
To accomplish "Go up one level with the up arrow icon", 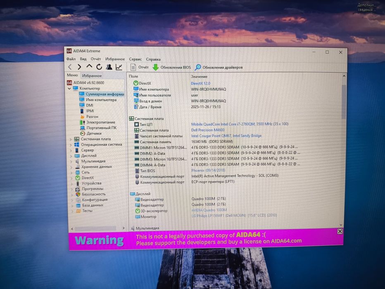I will coord(89,66).
